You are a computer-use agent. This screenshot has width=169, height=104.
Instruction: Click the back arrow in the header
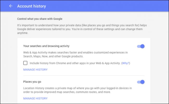pos(11,6)
